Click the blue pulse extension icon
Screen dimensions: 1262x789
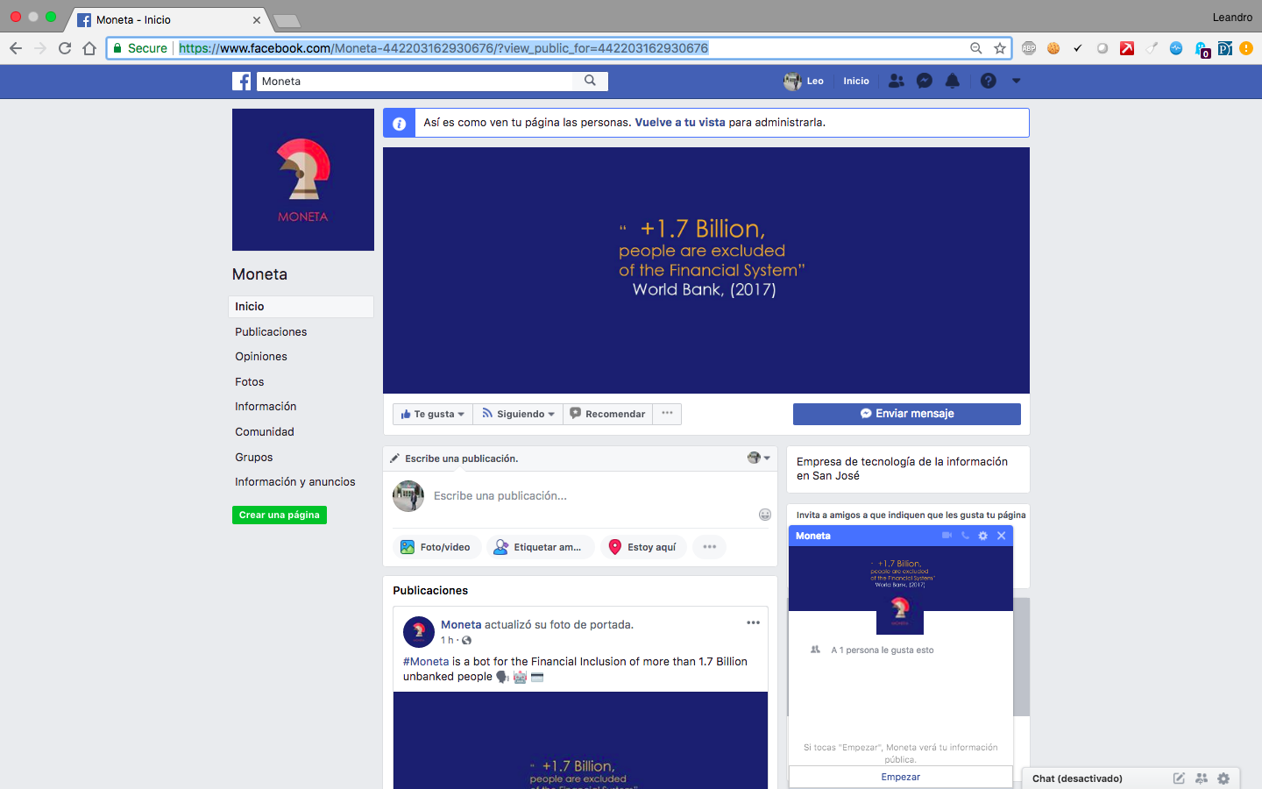(x=1176, y=48)
